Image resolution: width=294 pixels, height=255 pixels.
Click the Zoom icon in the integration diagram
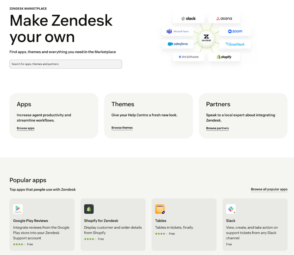[x=235, y=31]
